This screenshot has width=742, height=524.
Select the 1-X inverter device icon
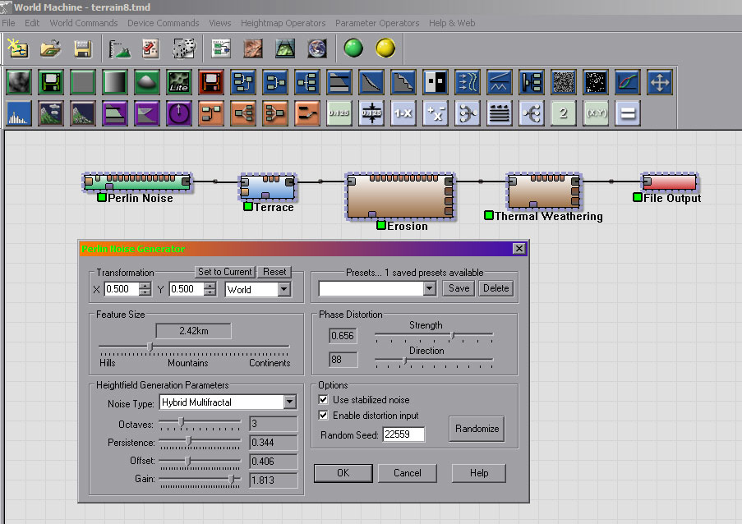click(x=403, y=113)
